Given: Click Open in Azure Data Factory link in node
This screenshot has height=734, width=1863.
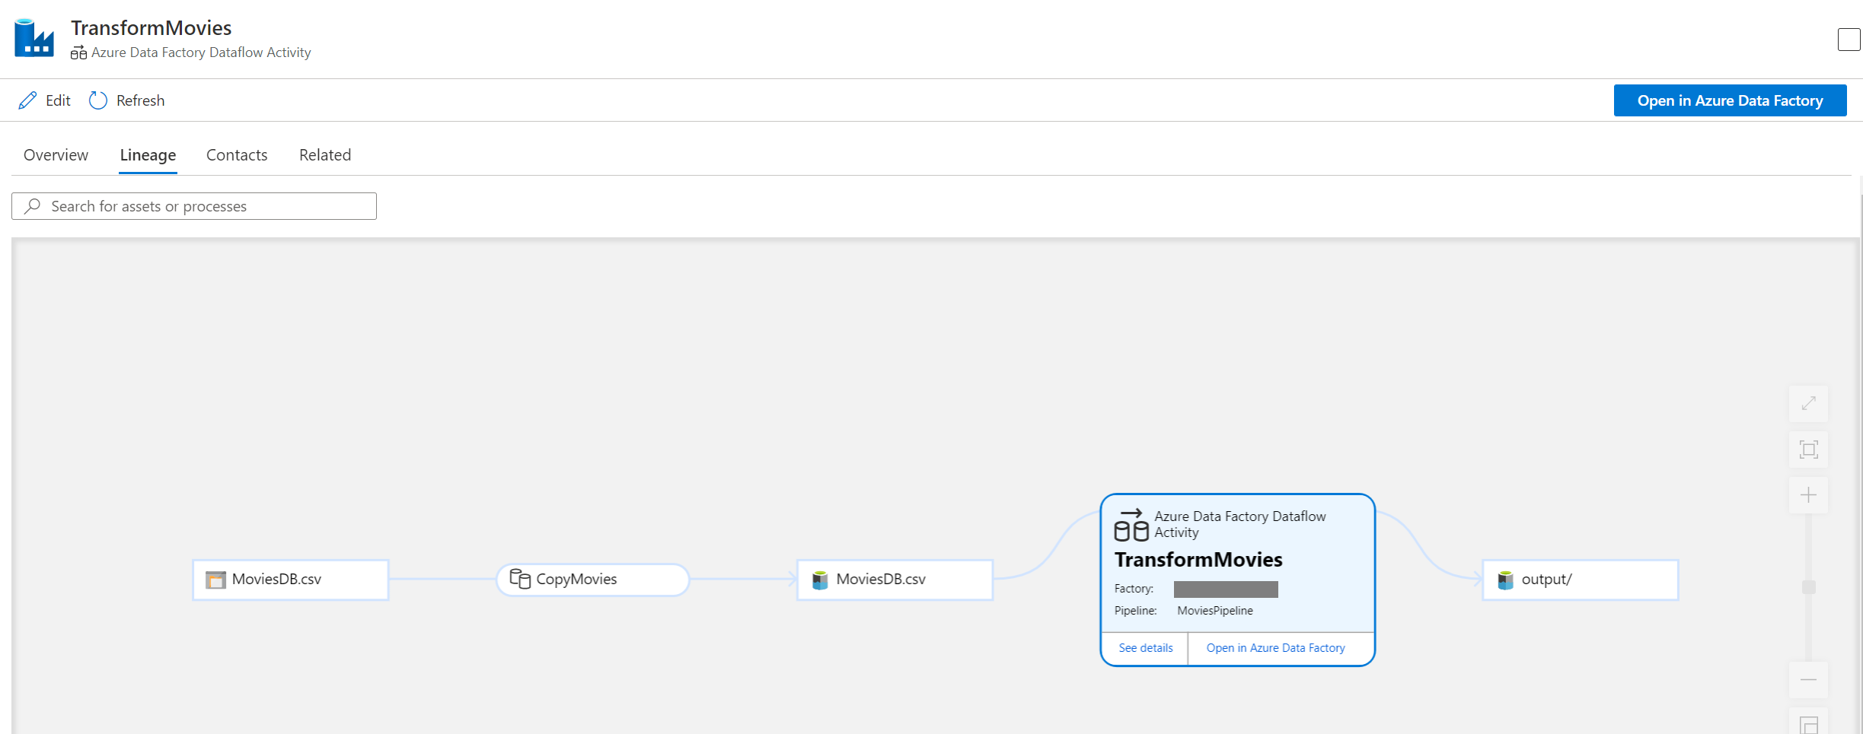Looking at the screenshot, I should coord(1275,648).
